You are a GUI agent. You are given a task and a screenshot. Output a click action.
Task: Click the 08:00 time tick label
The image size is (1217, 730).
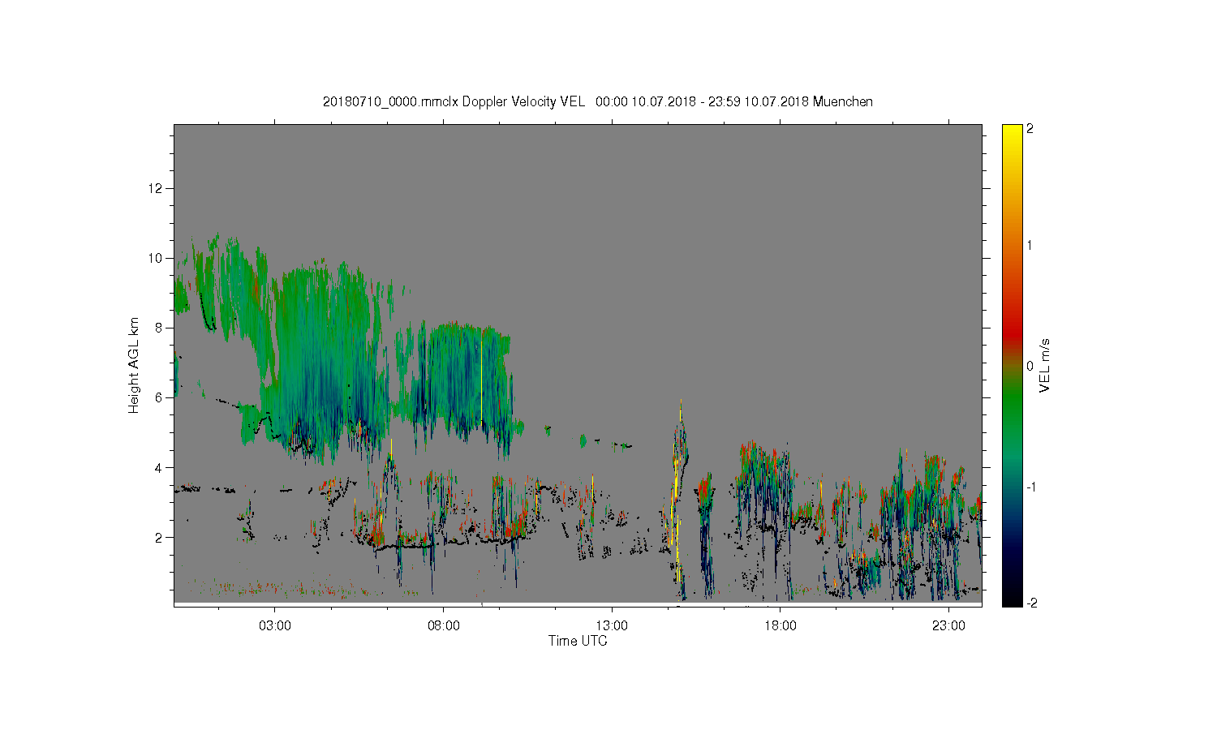444,626
